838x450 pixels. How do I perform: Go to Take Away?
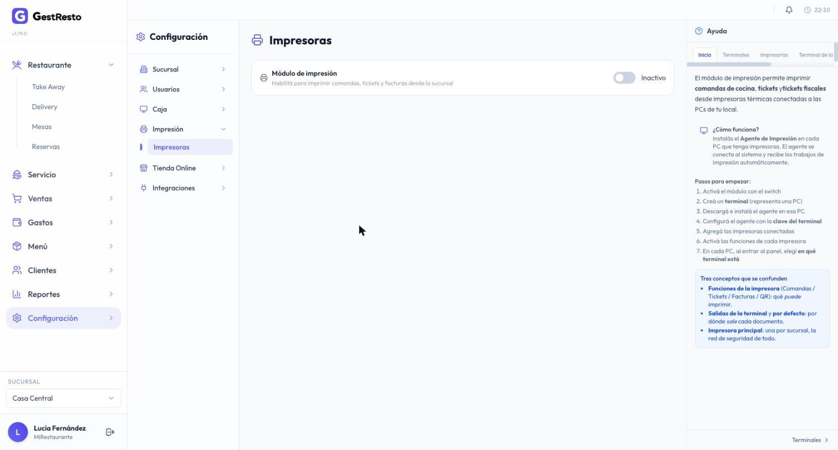pos(48,87)
